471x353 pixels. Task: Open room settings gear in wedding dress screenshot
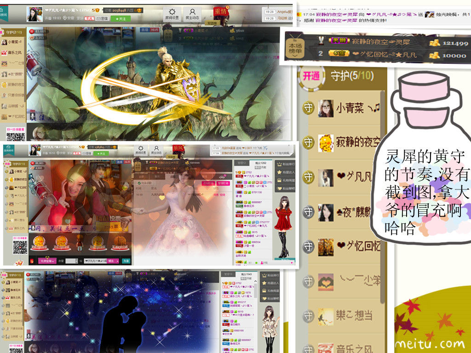pyautogui.click(x=141, y=150)
